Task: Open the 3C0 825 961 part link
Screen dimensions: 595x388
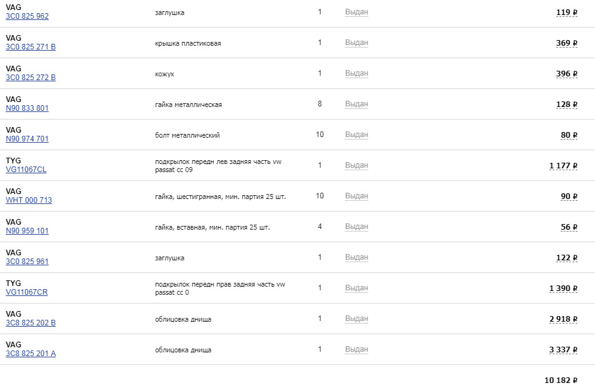Action: tap(27, 262)
